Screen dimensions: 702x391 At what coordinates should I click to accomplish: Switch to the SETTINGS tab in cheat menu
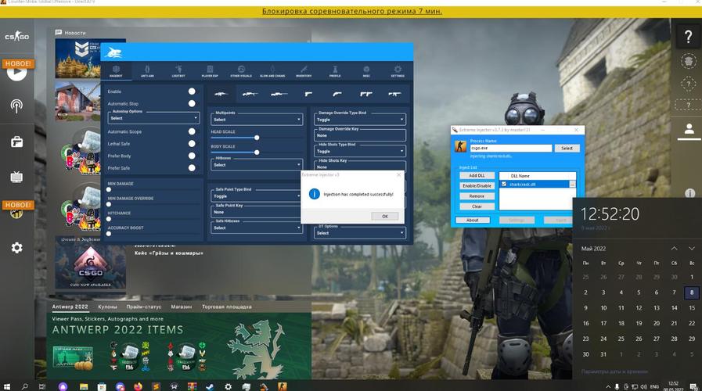(x=398, y=70)
